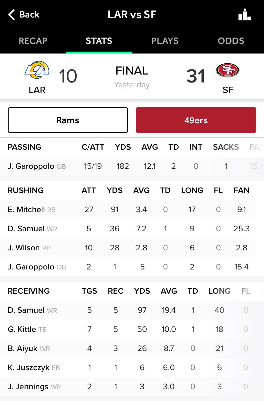Select the STATS tab
This screenshot has width=264, height=401.
tap(99, 41)
